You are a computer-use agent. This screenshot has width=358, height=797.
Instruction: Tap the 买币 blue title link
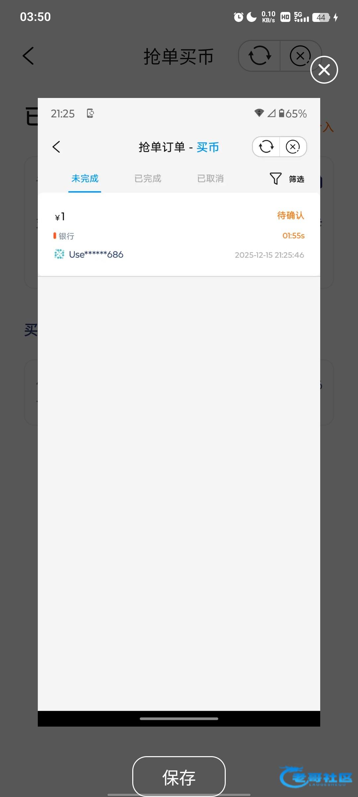point(208,147)
